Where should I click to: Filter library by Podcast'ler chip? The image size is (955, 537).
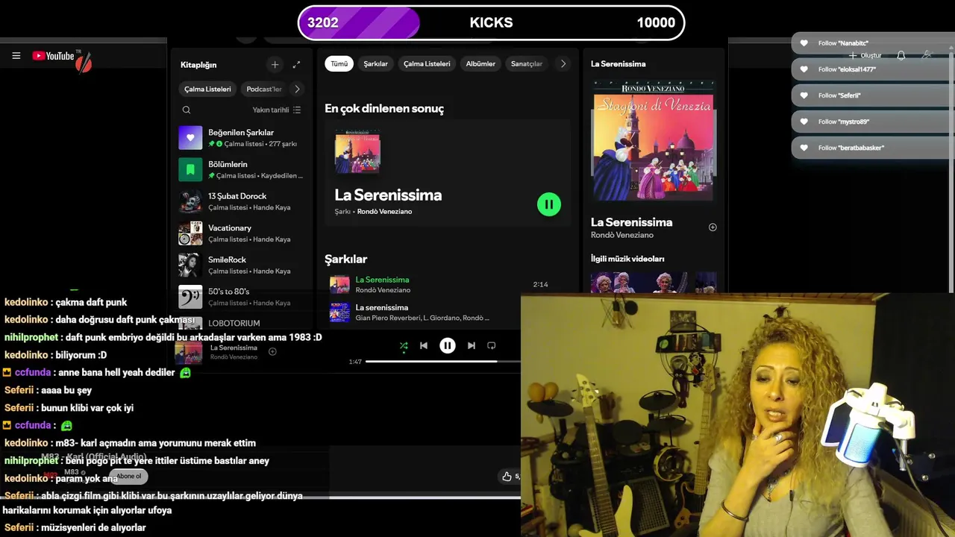[x=264, y=89]
